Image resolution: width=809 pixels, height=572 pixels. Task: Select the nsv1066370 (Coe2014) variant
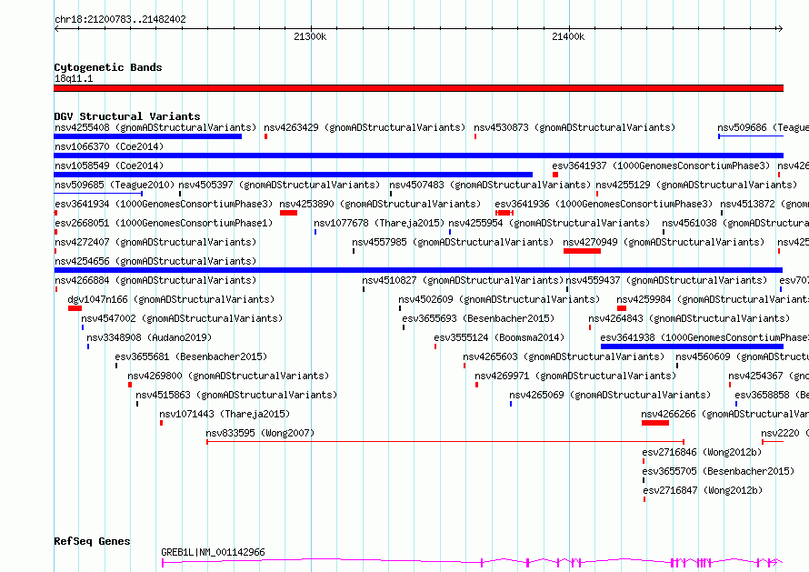coord(109,146)
